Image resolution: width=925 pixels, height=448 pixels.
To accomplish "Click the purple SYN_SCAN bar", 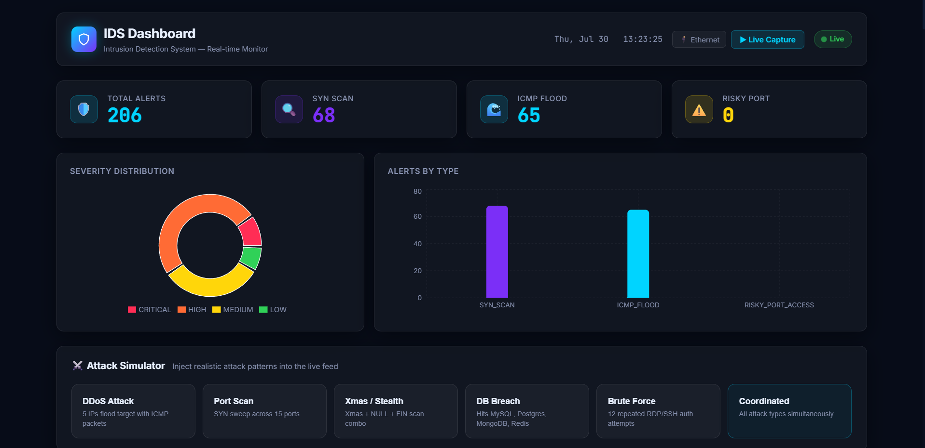I will 497,252.
